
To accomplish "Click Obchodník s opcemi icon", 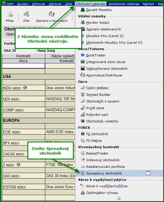I will tap(83, 101).
